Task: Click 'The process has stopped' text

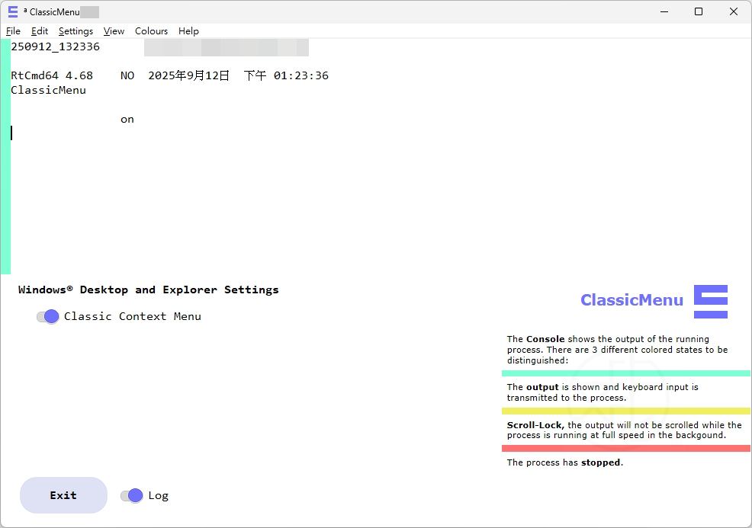Action: pos(565,462)
